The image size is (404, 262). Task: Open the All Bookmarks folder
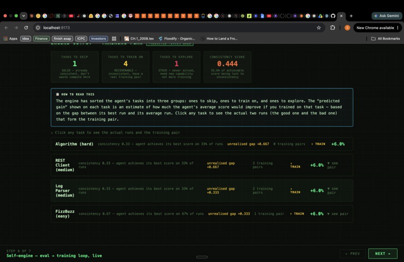(x=385, y=38)
